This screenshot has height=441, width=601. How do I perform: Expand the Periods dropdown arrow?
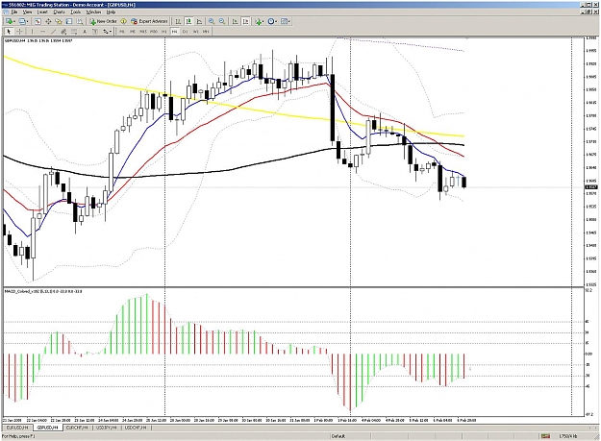276,22
